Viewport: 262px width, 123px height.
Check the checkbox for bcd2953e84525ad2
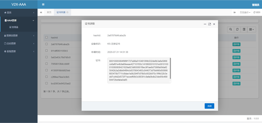pyautogui.click(x=47, y=83)
